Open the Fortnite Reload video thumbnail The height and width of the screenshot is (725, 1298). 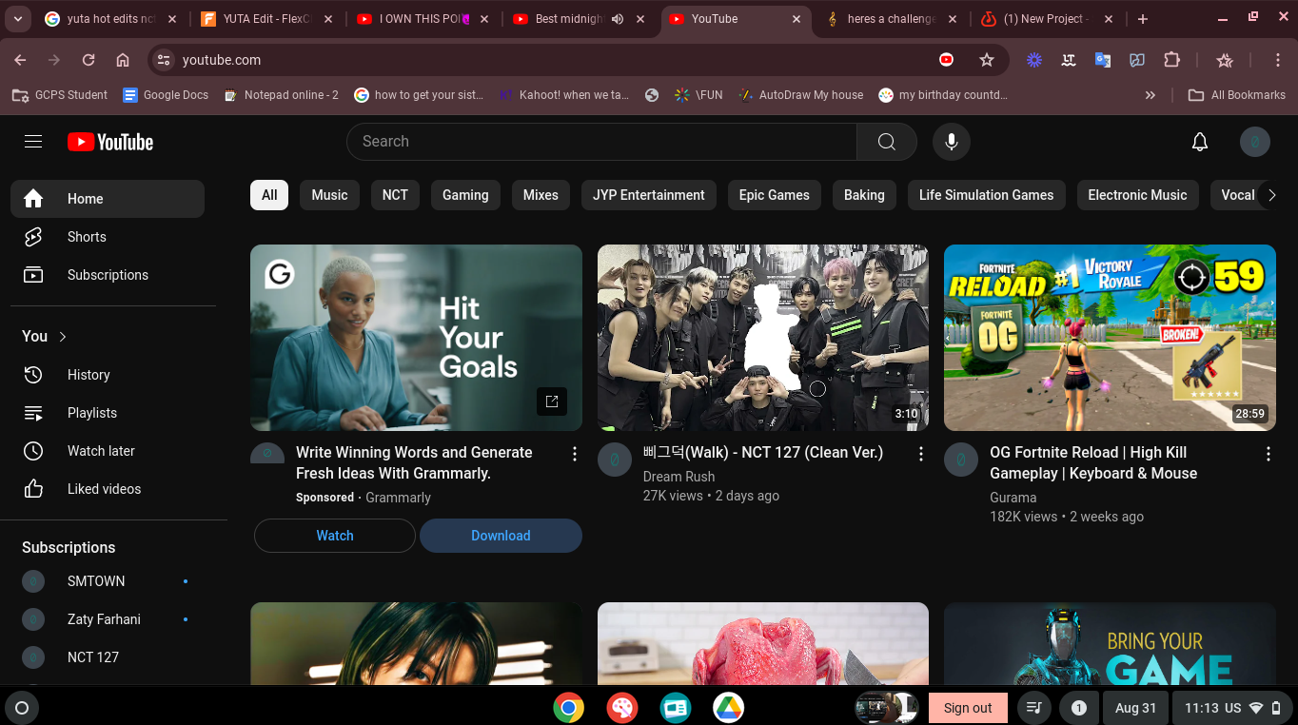click(x=1110, y=338)
